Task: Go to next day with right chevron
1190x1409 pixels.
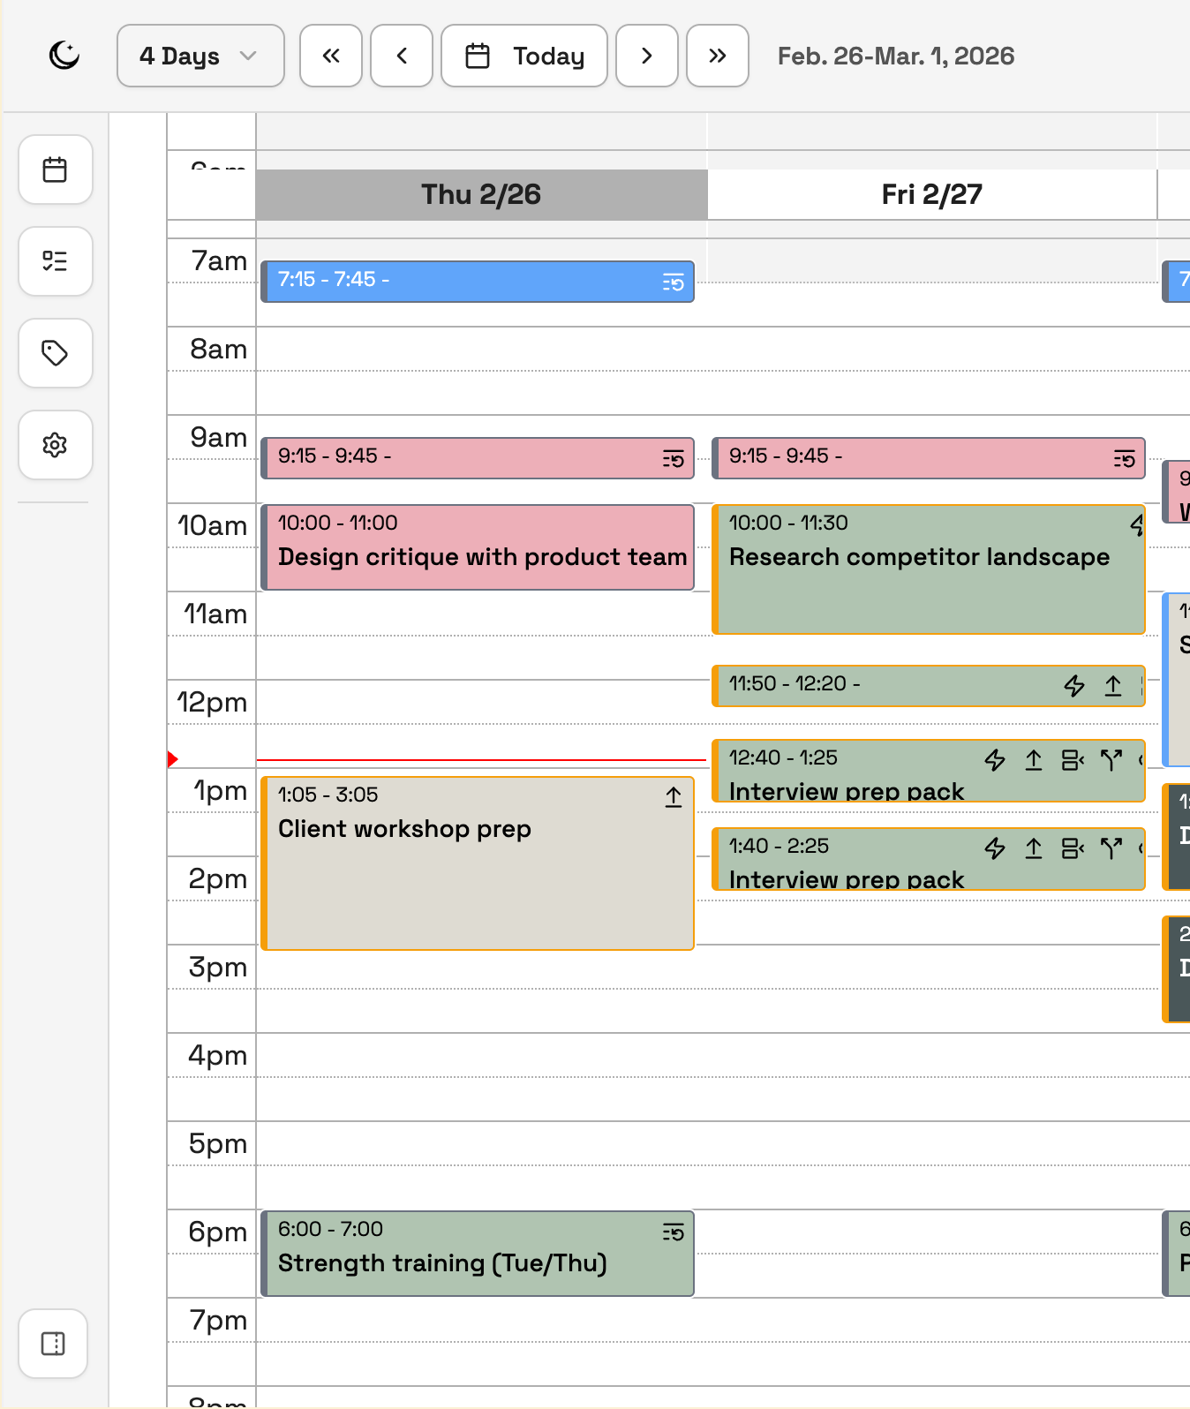Action: [647, 56]
